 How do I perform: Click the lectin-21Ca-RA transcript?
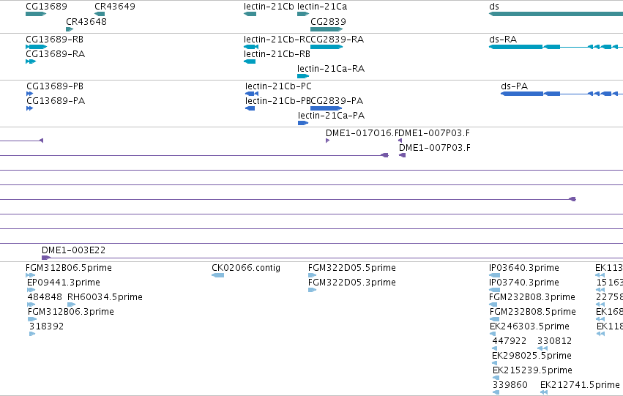point(303,76)
